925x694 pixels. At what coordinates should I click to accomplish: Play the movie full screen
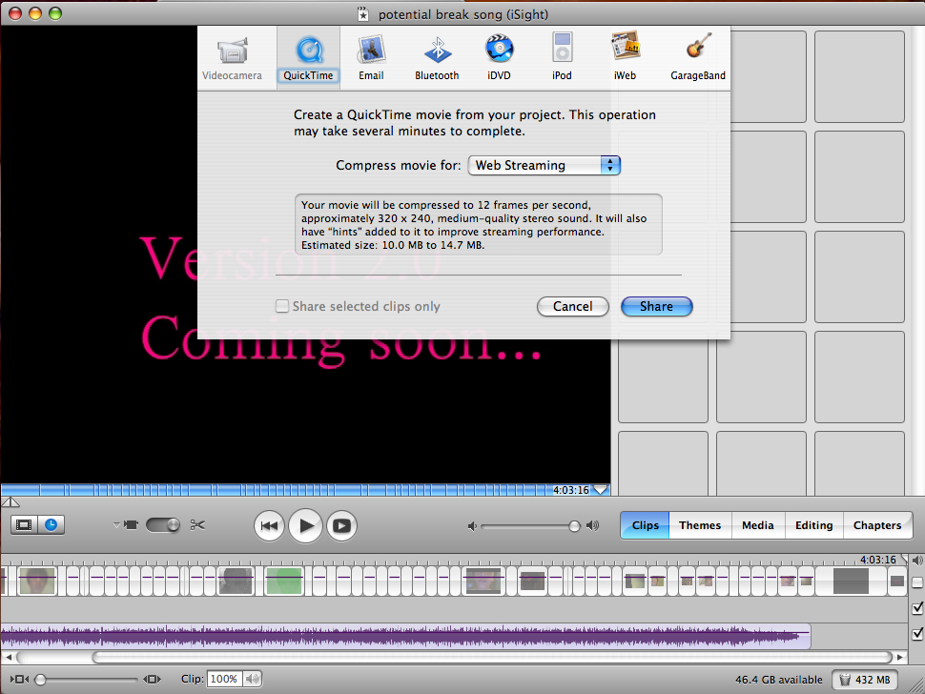point(341,526)
